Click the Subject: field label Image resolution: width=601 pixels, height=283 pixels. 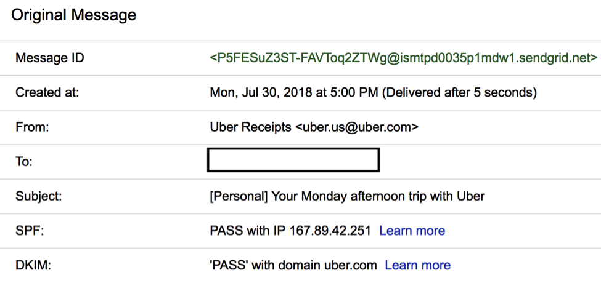tap(38, 196)
